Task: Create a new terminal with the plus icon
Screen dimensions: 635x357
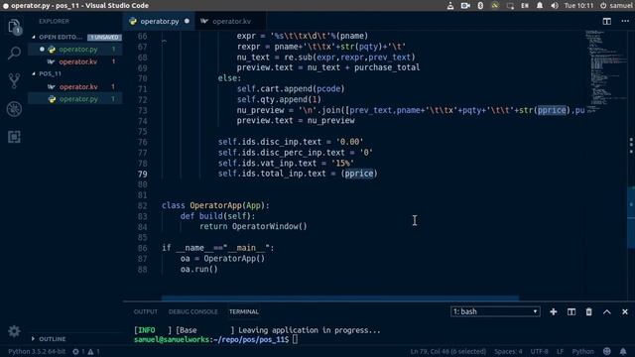Action: pos(554,311)
